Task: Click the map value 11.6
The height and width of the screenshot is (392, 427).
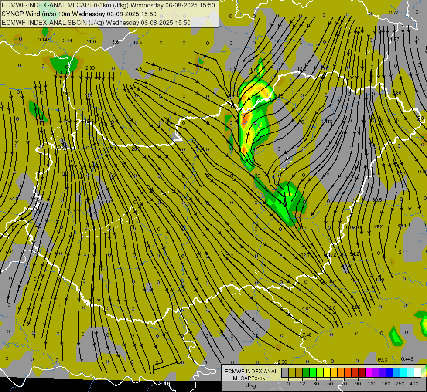Action: tap(91, 41)
